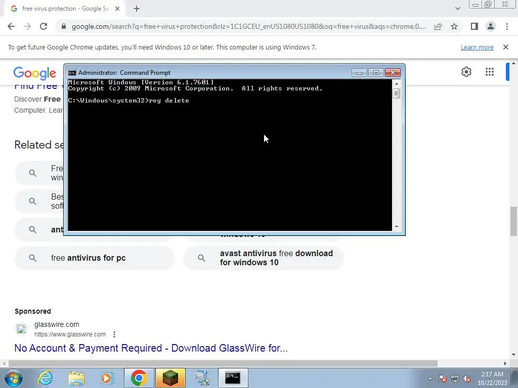
Task: Click the Command Prompt title bar icon
Action: tap(72, 73)
